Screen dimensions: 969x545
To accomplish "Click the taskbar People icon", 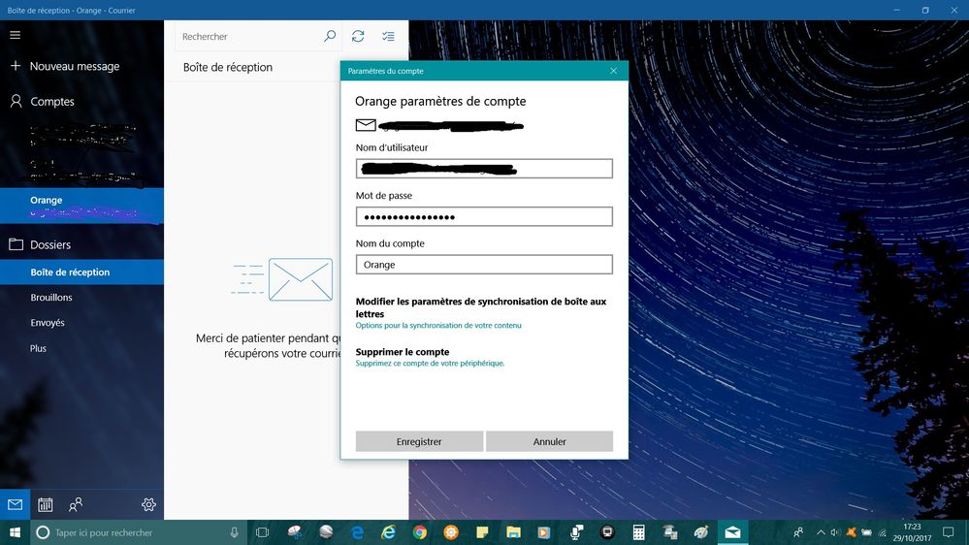I will (798, 532).
